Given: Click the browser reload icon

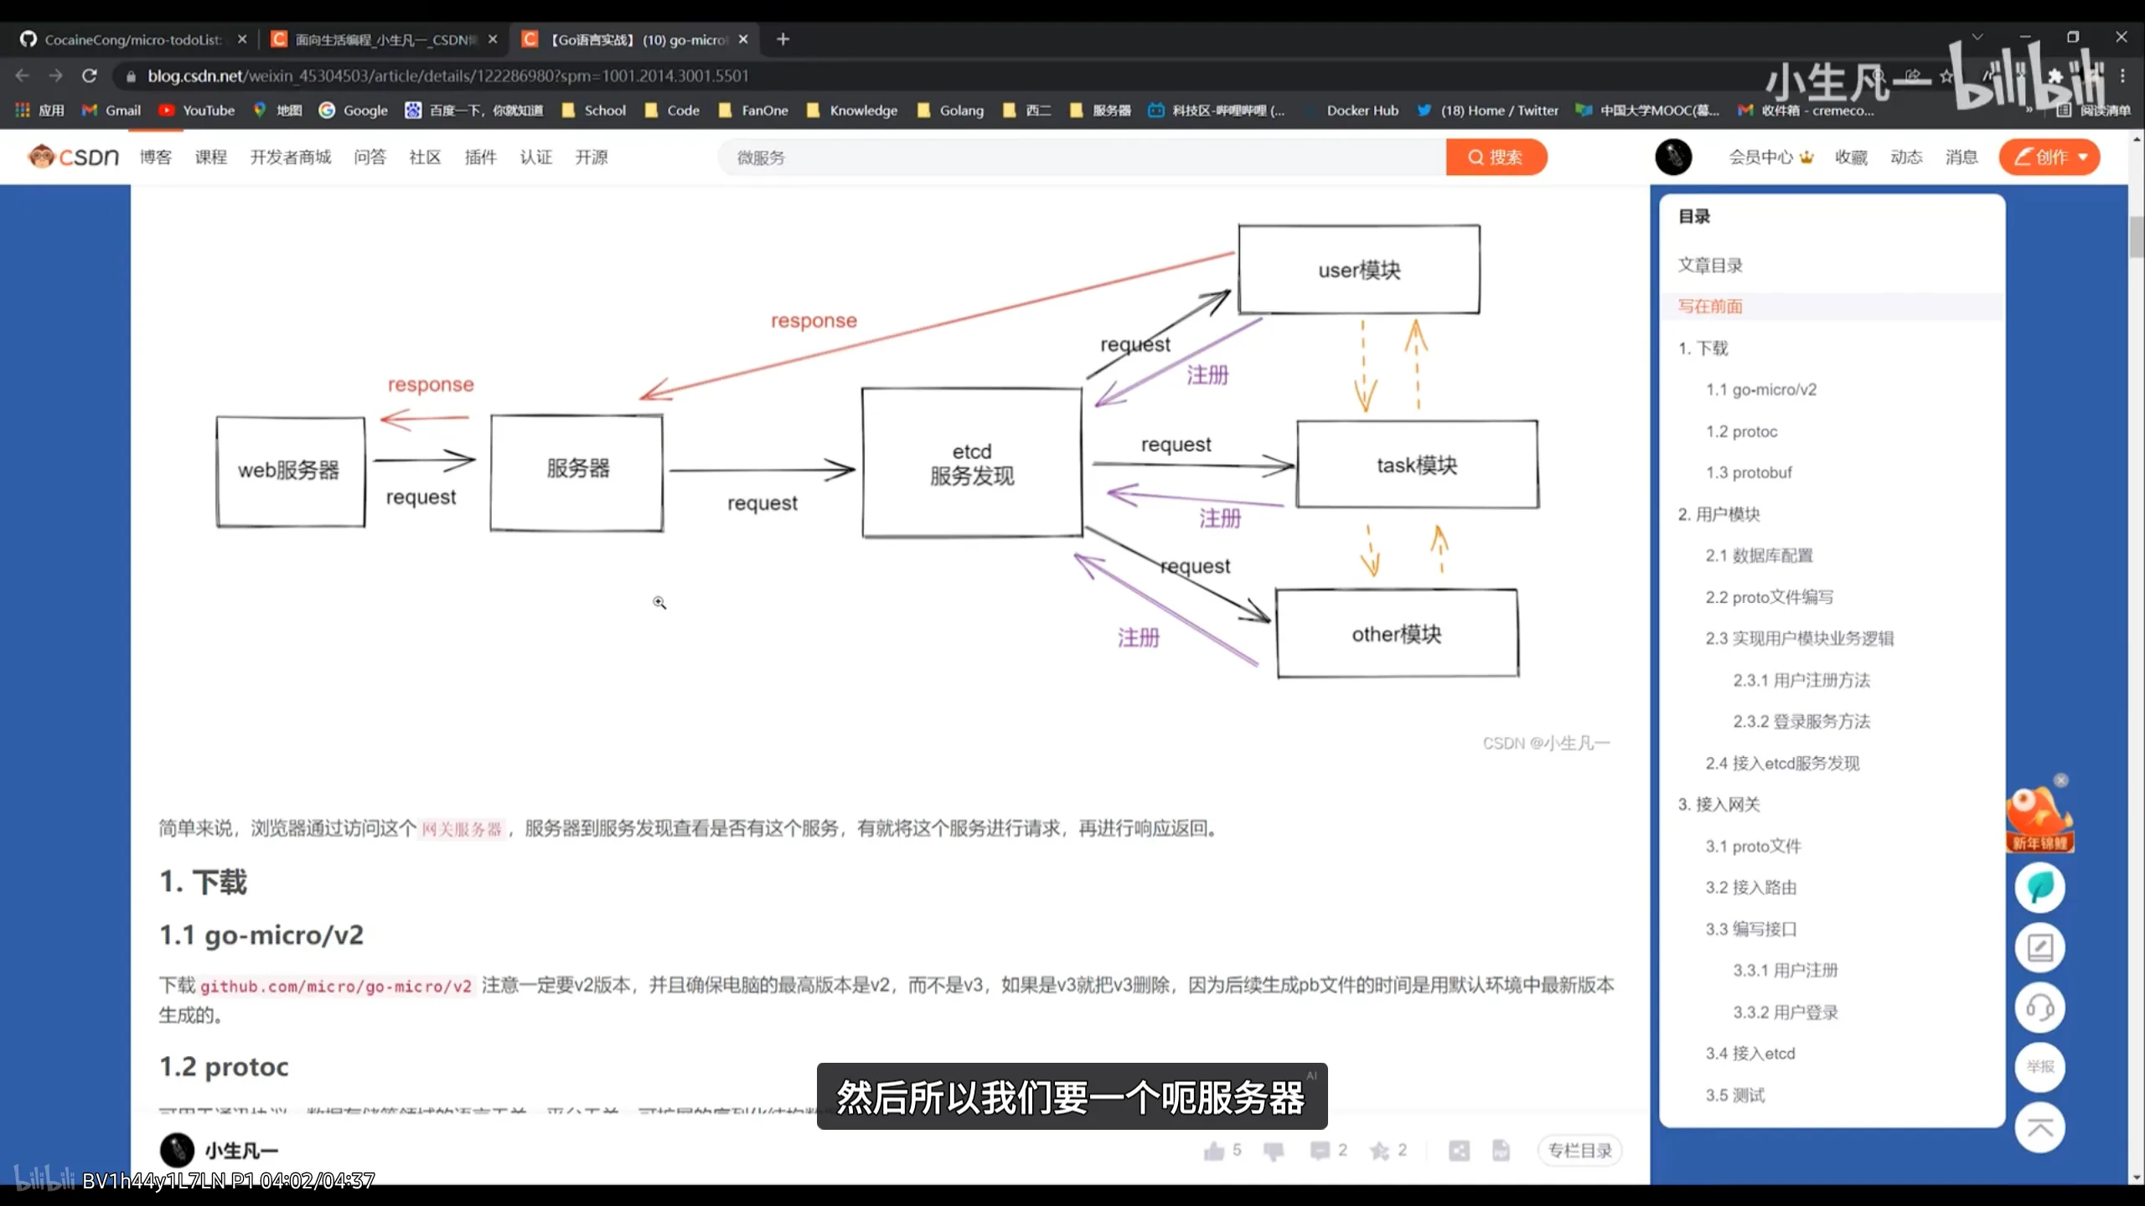Looking at the screenshot, I should (89, 75).
